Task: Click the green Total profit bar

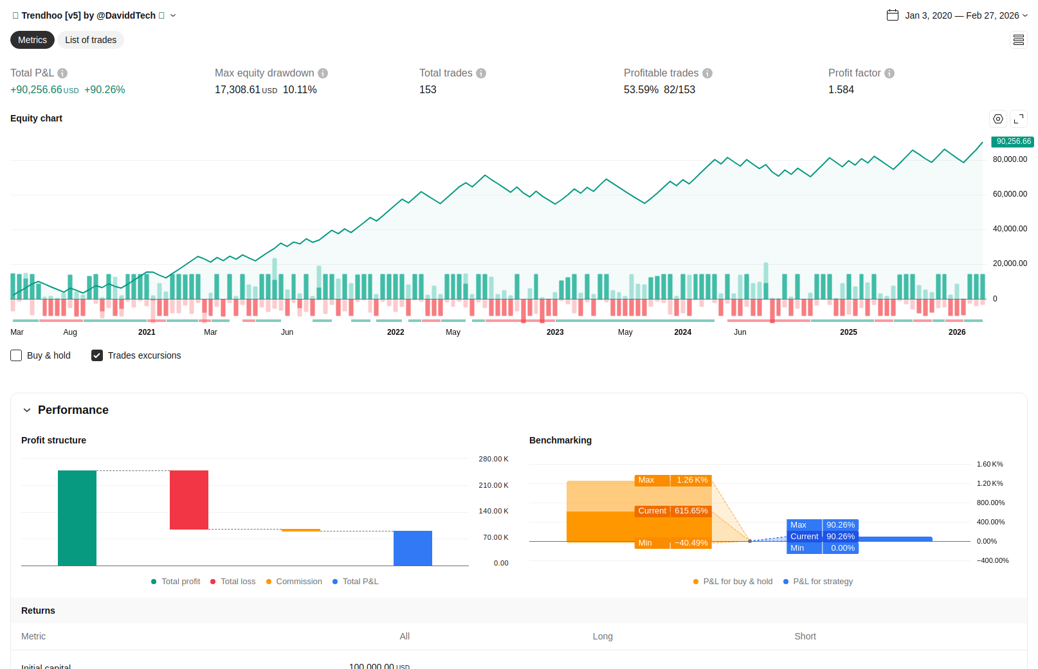Action: [77, 518]
